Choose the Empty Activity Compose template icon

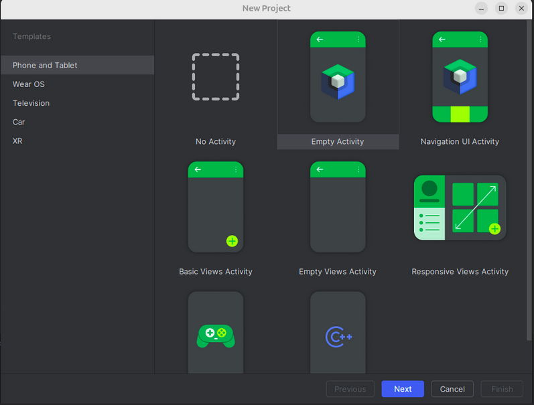tap(338, 77)
